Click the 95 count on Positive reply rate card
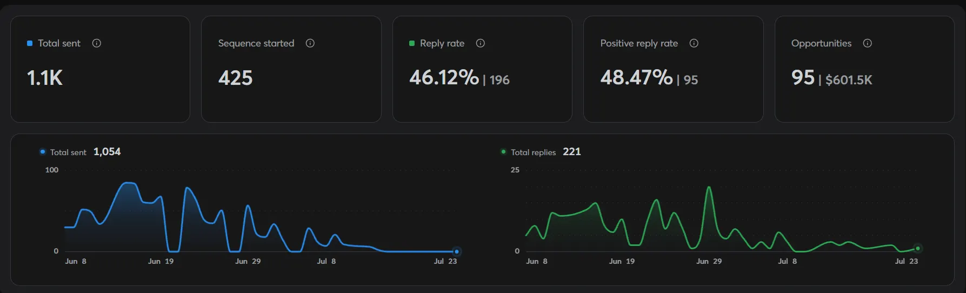The width and height of the screenshot is (966, 293). point(691,80)
